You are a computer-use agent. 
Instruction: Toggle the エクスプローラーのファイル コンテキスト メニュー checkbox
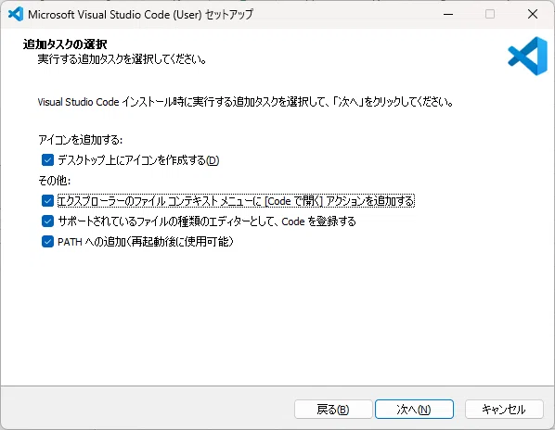pos(47,201)
